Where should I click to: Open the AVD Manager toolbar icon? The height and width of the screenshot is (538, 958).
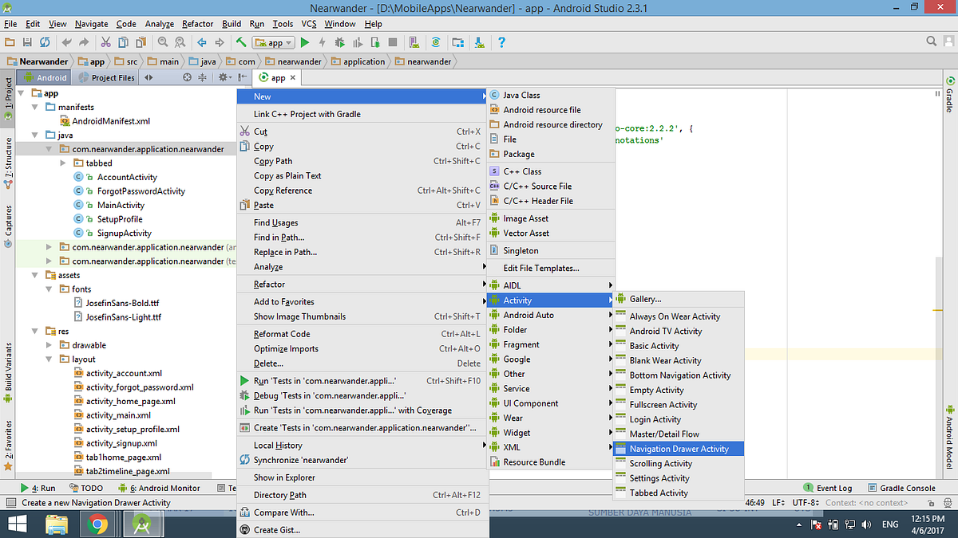(x=414, y=42)
